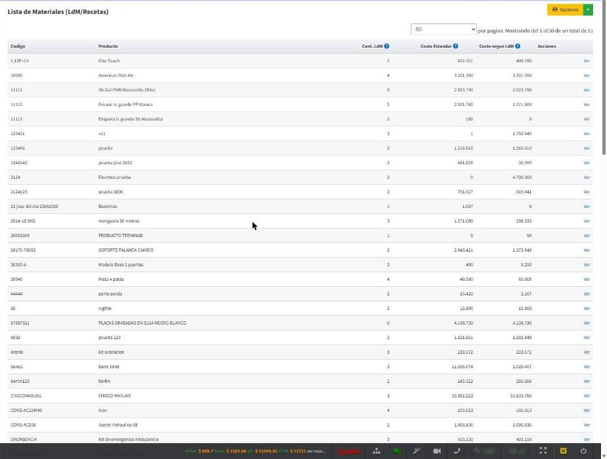Click the phone call icon
This screenshot has height=459, width=607.
(x=457, y=451)
